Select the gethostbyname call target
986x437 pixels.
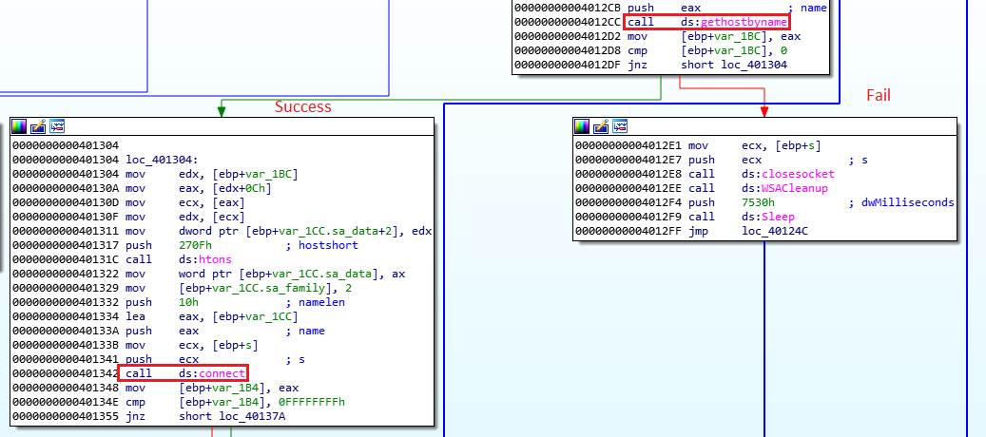click(x=748, y=21)
